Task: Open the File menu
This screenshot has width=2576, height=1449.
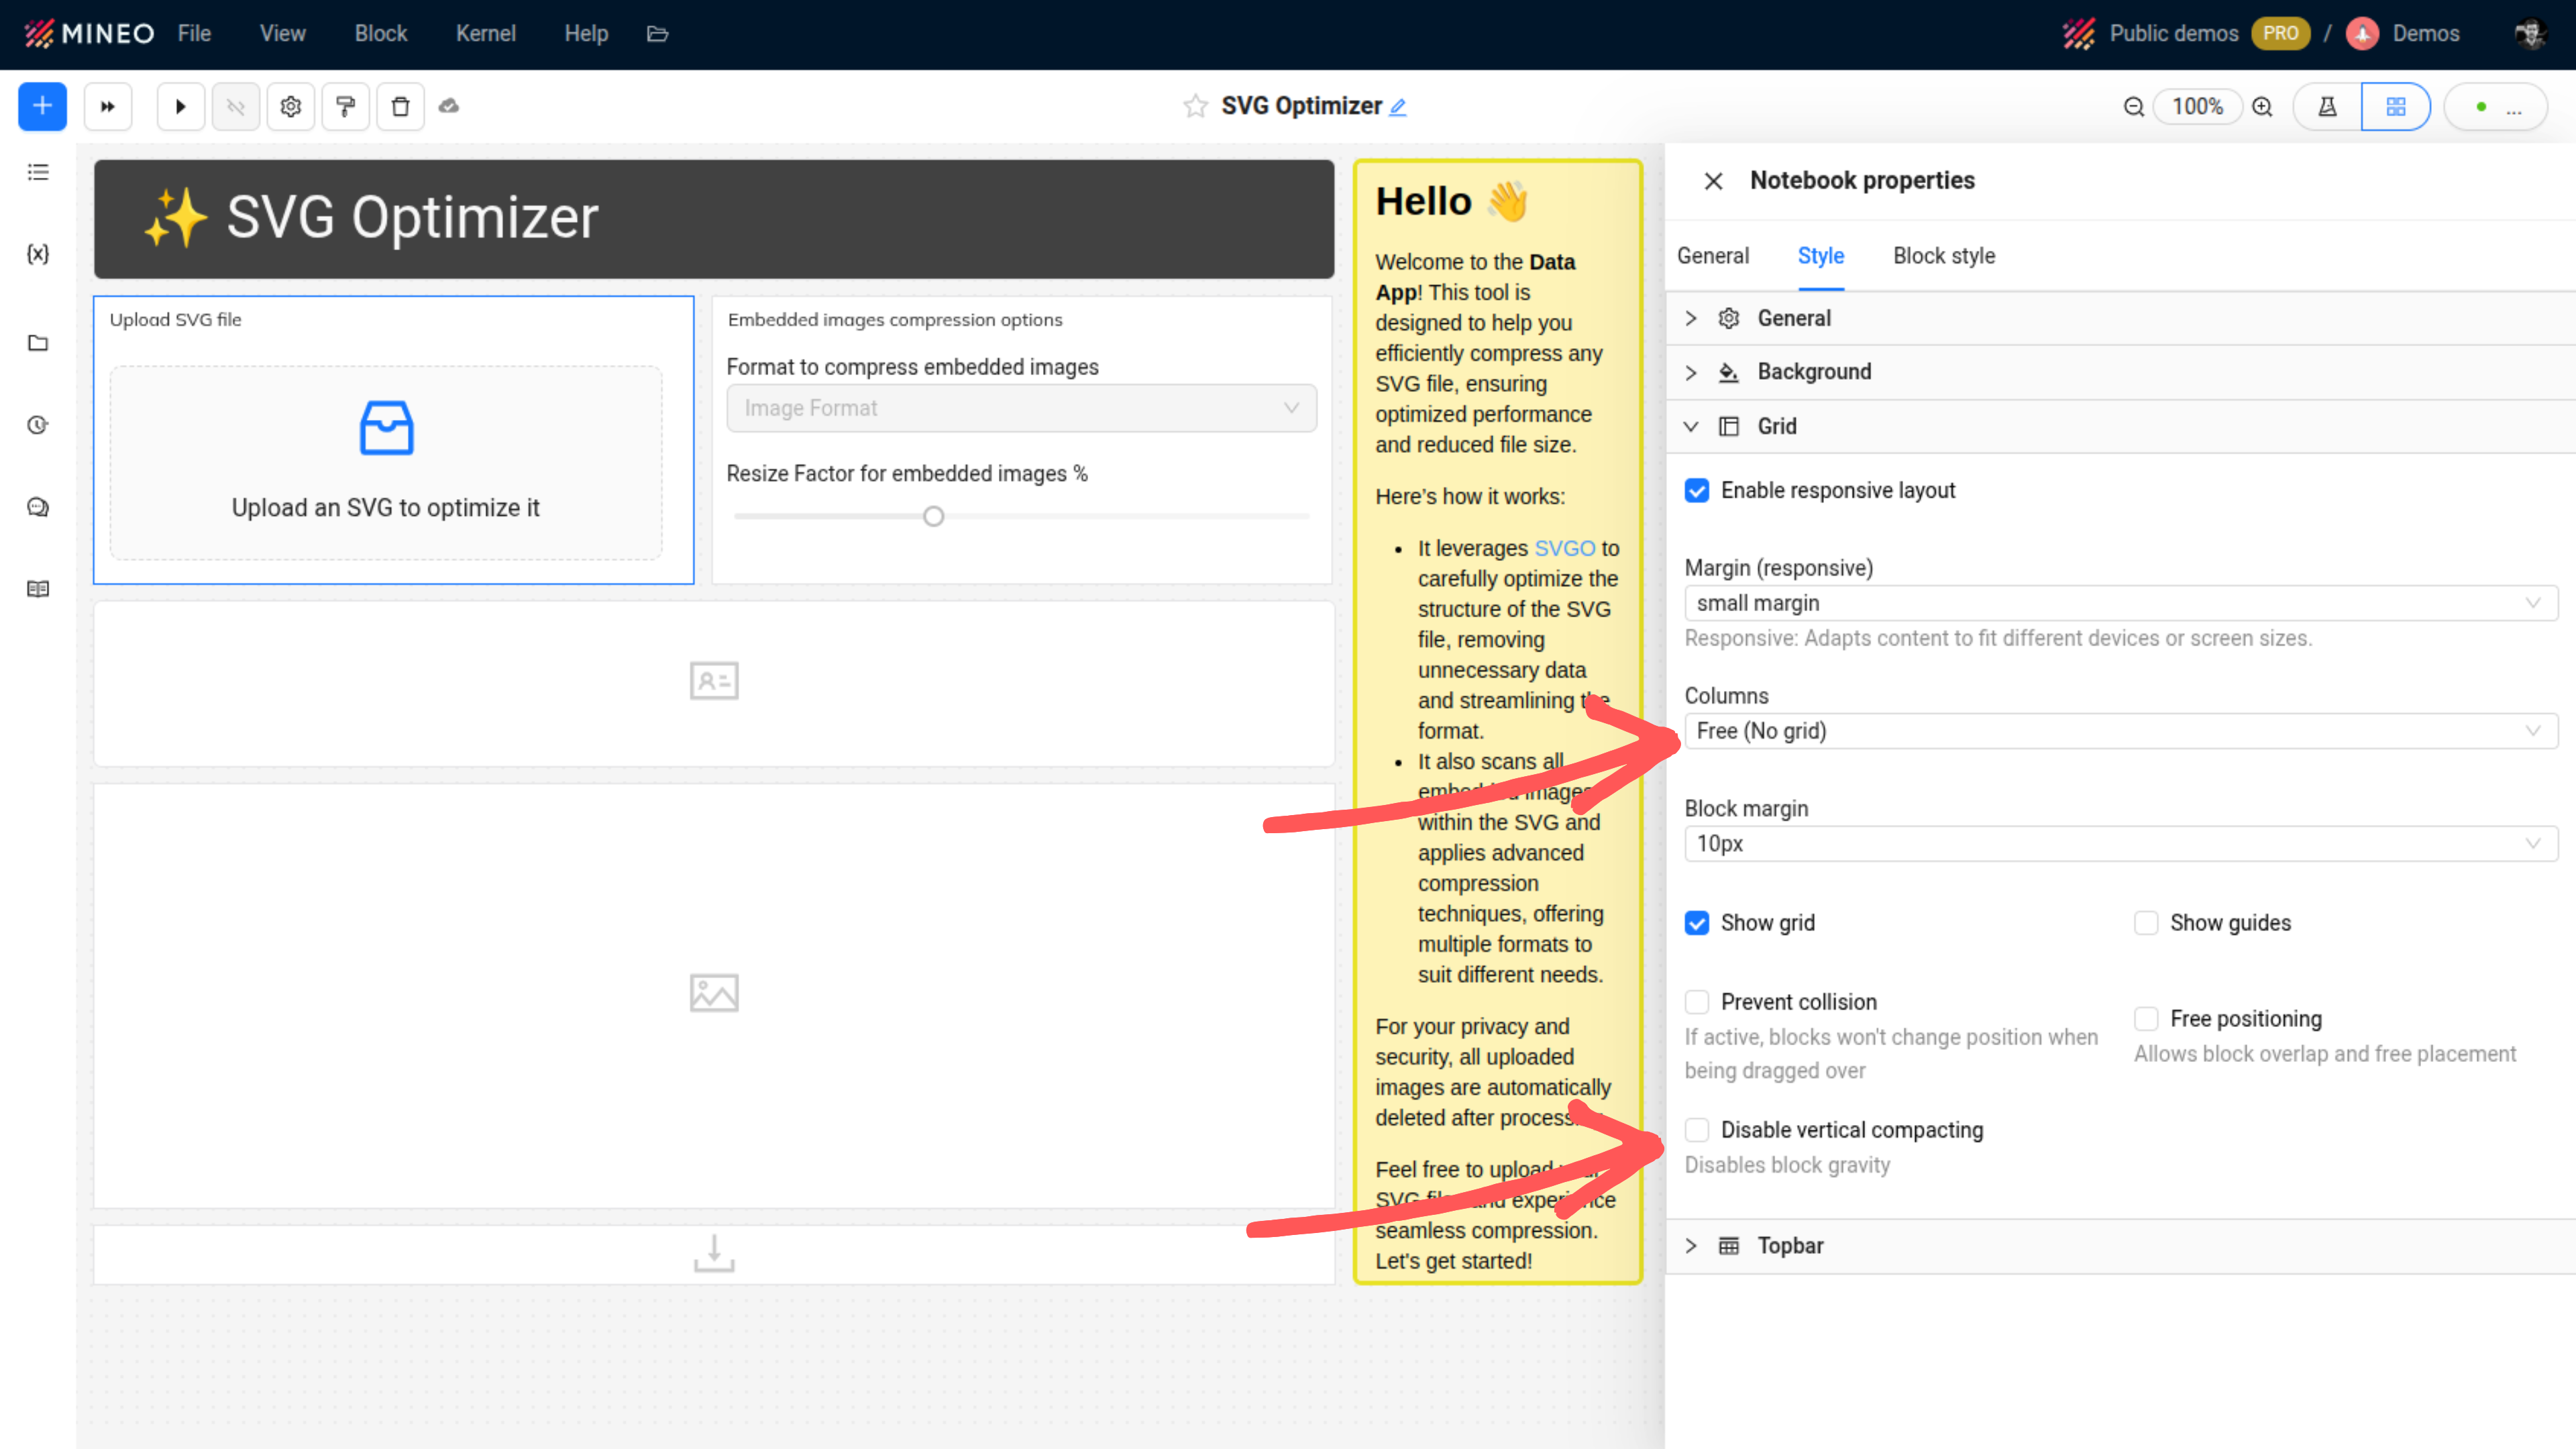Action: [x=194, y=34]
